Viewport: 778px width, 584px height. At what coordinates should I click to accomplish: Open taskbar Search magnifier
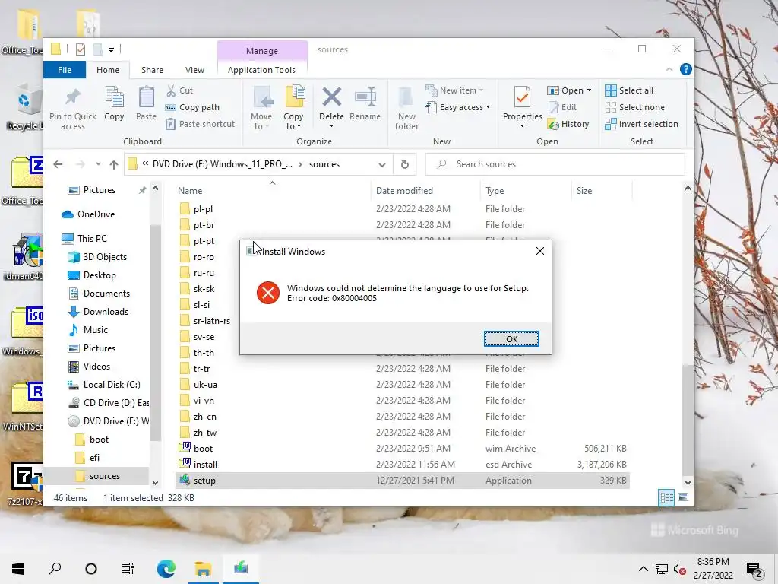(x=55, y=568)
